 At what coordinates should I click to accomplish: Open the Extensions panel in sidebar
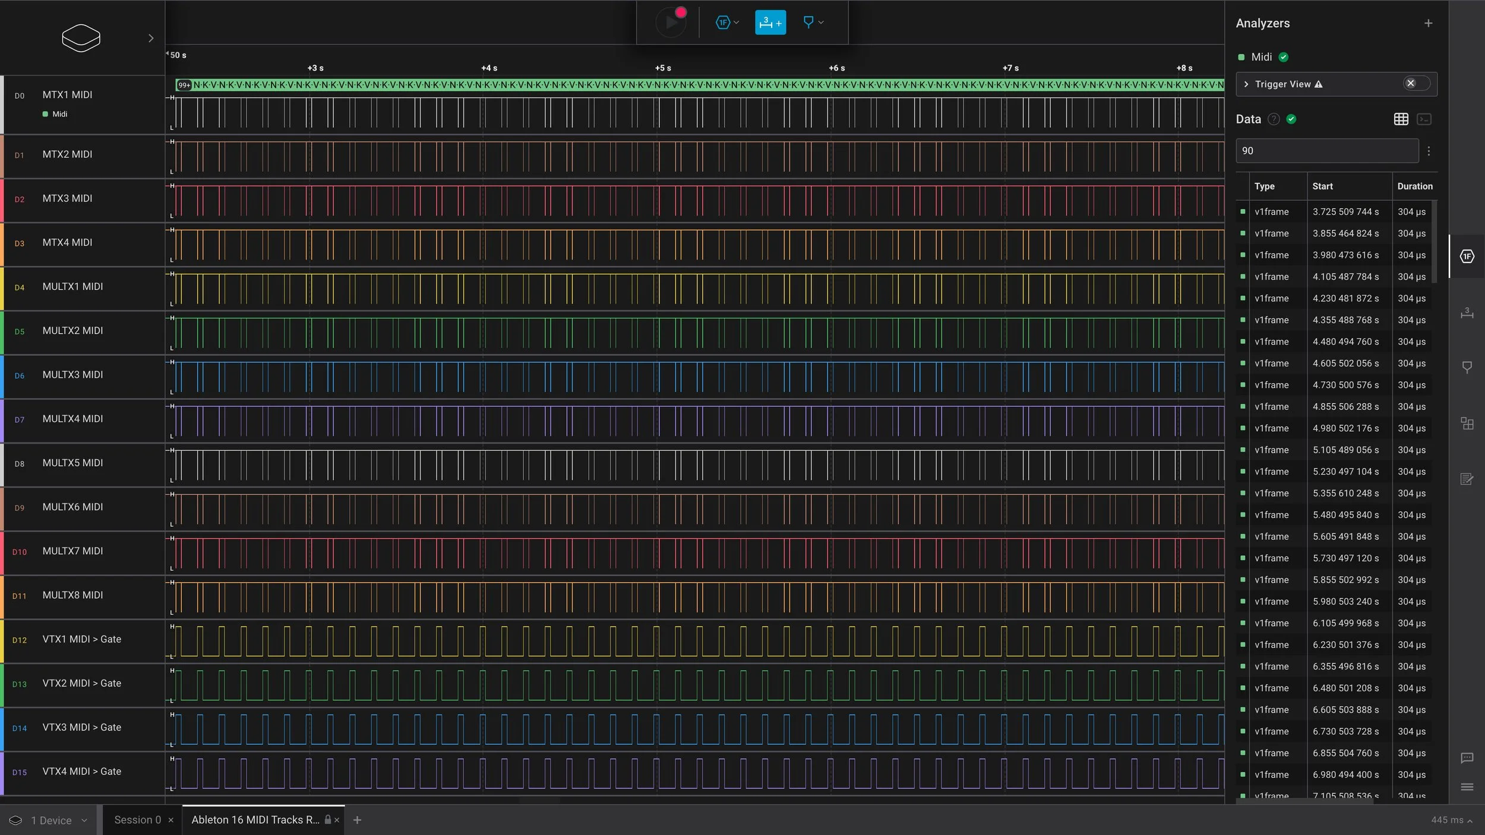point(1467,423)
